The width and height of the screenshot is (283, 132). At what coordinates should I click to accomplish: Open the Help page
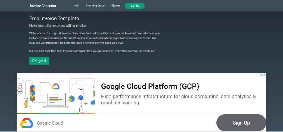click(76, 6)
